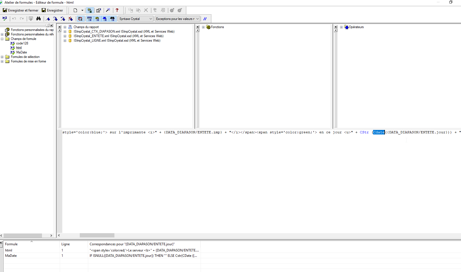Image resolution: width=461 pixels, height=272 pixels.
Task: Expand the ISImpCrystal_LIGNE.xml node
Action: tap(65, 41)
